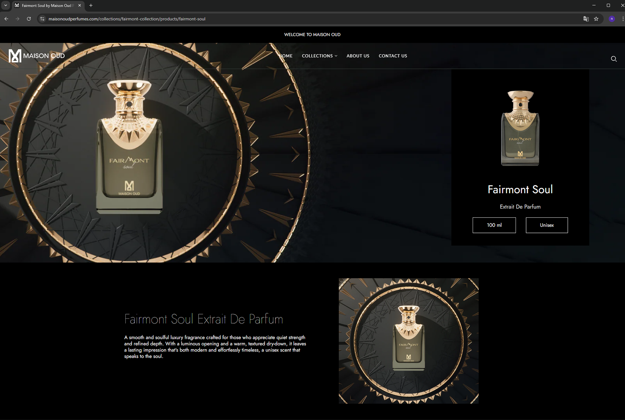Click the small Fairmont Soul bottle thumbnail
This screenshot has width=625, height=420.
[x=520, y=128]
